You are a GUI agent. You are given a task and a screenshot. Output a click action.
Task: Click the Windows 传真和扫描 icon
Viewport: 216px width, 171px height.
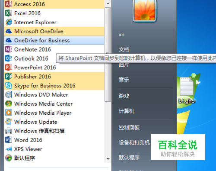(x=9, y=131)
